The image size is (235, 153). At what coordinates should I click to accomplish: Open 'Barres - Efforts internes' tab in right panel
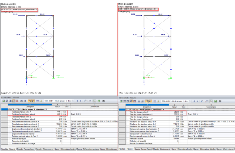click(225, 149)
